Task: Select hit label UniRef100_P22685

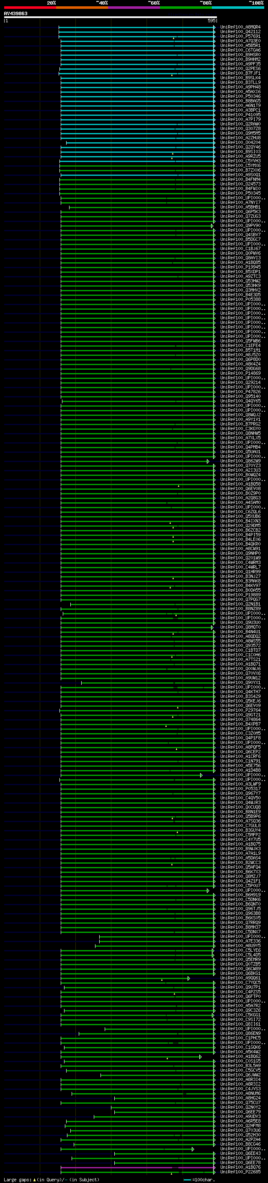Action: click(240, 1172)
